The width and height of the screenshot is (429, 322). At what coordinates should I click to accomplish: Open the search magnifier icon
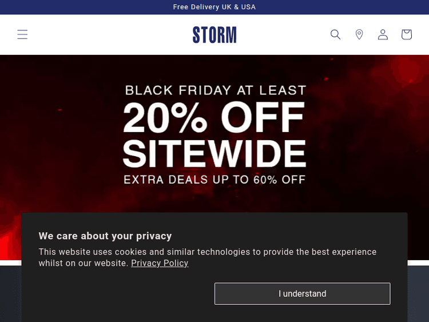click(x=336, y=34)
